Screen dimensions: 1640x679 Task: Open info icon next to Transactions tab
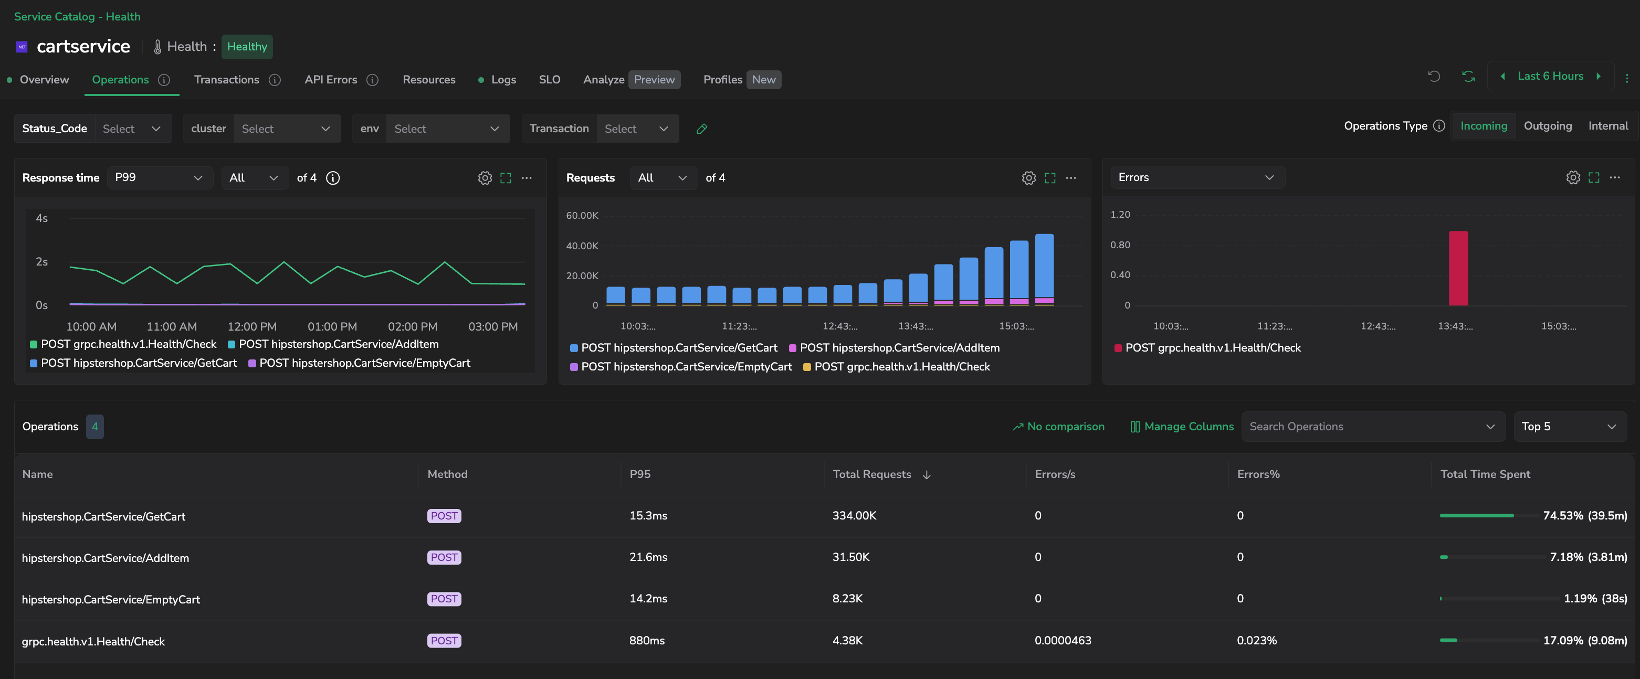pyautogui.click(x=275, y=80)
